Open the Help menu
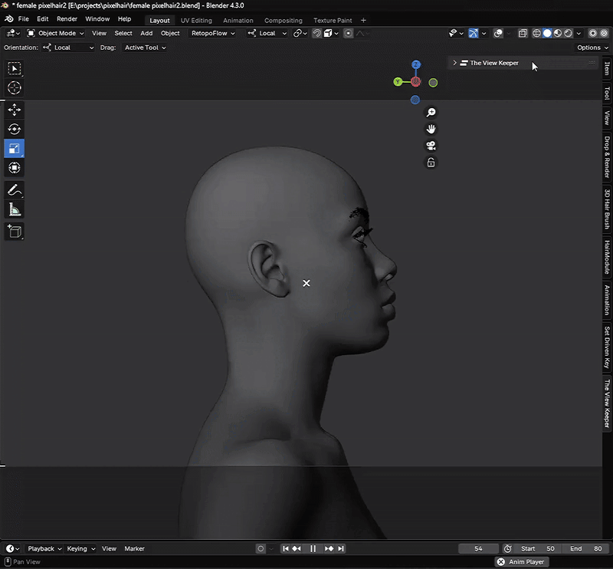The width and height of the screenshot is (613, 569). [124, 18]
